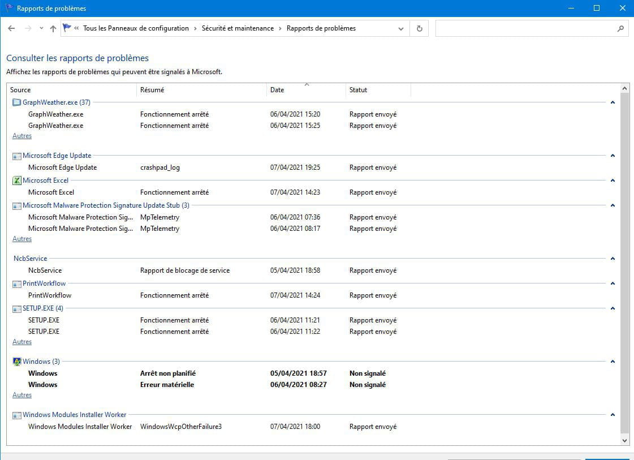Screen dimensions: 634x460
Task: Open Tous les Panneaux de configuration breadcrumb
Action: (x=136, y=28)
